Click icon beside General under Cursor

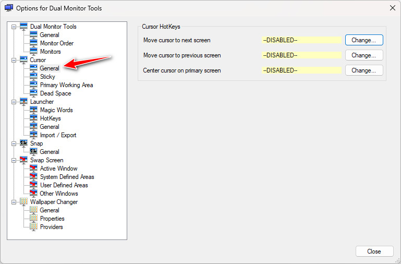[x=33, y=68]
